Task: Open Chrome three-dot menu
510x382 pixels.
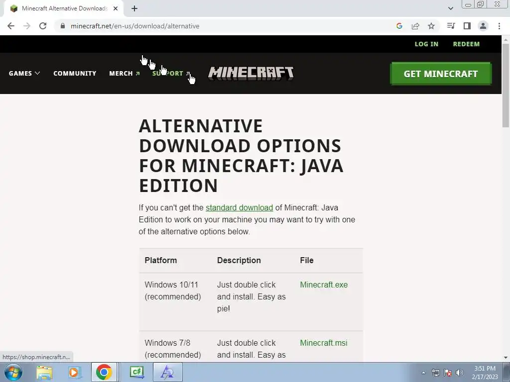Action: [499, 26]
